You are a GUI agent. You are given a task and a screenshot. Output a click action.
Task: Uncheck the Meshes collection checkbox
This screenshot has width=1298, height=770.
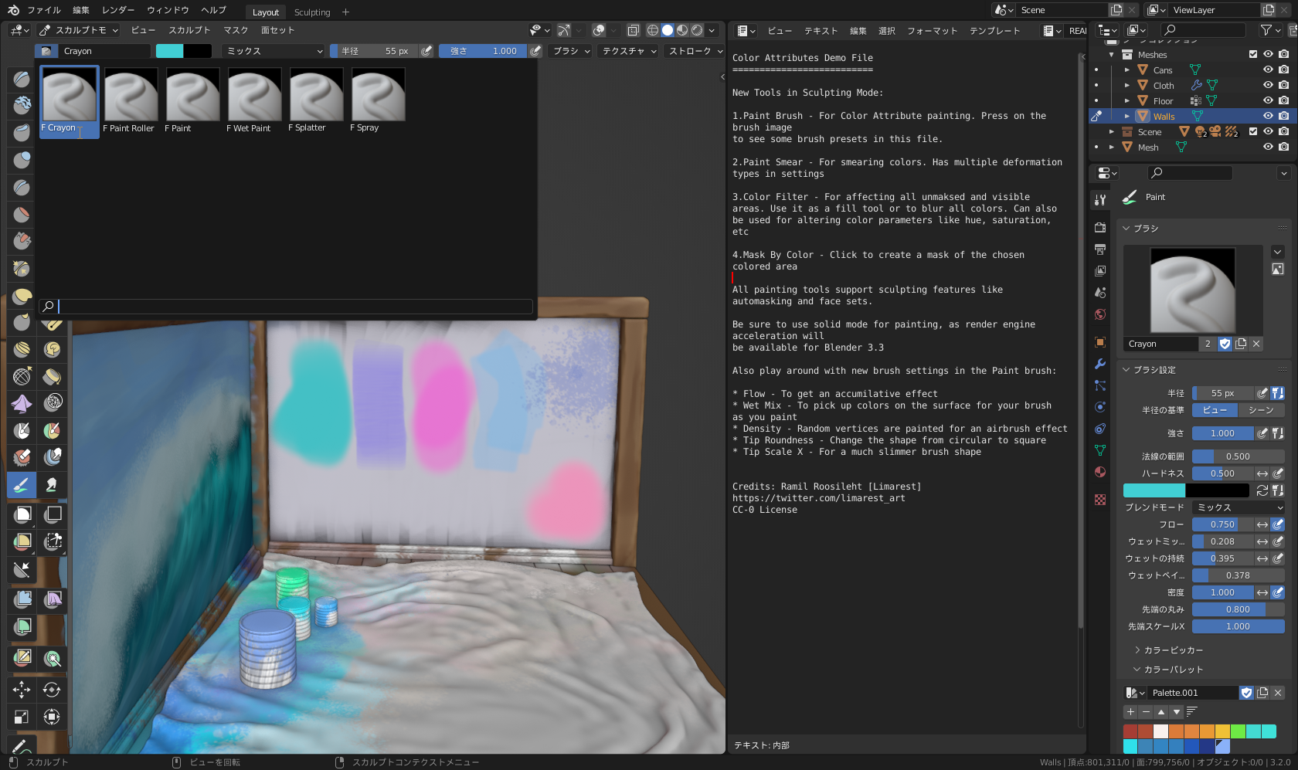point(1253,55)
